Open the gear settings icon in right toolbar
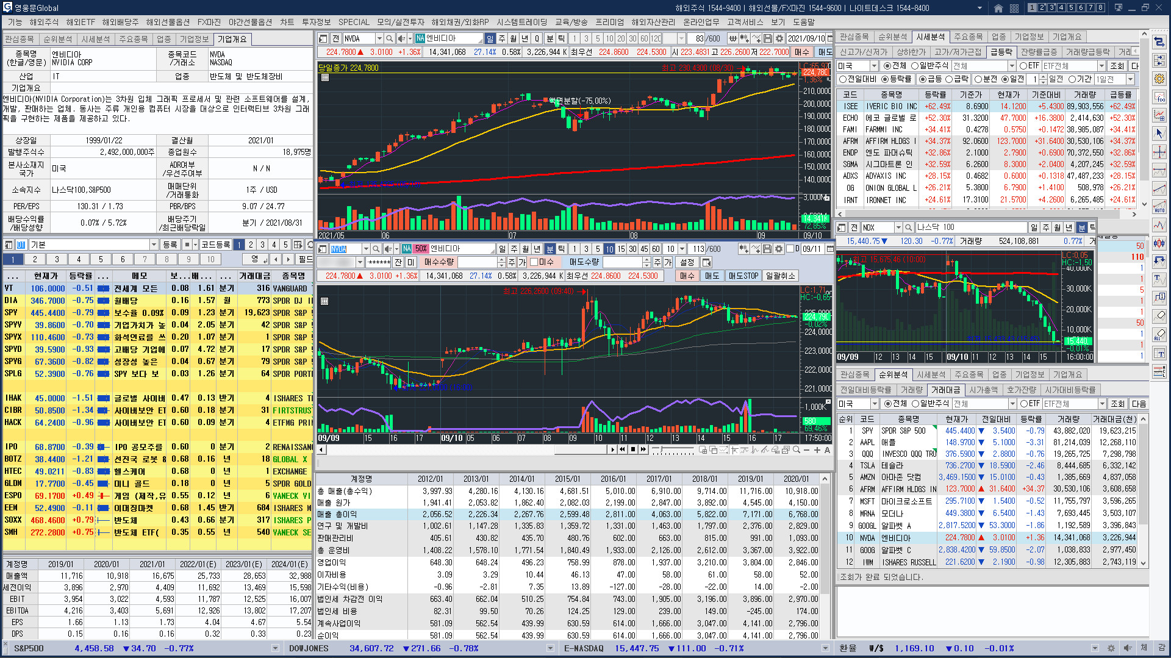Viewport: 1171px width, 658px height. click(x=1159, y=79)
